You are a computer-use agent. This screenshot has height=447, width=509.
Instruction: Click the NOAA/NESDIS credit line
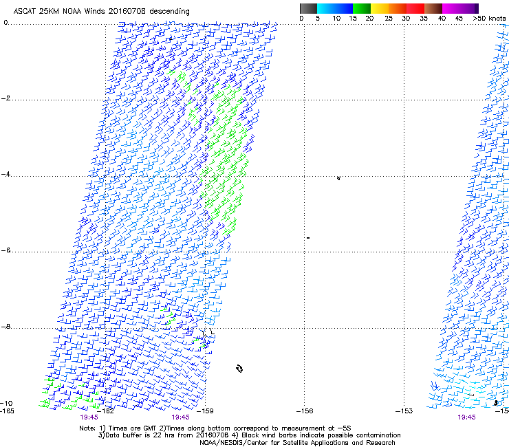tap(297, 443)
